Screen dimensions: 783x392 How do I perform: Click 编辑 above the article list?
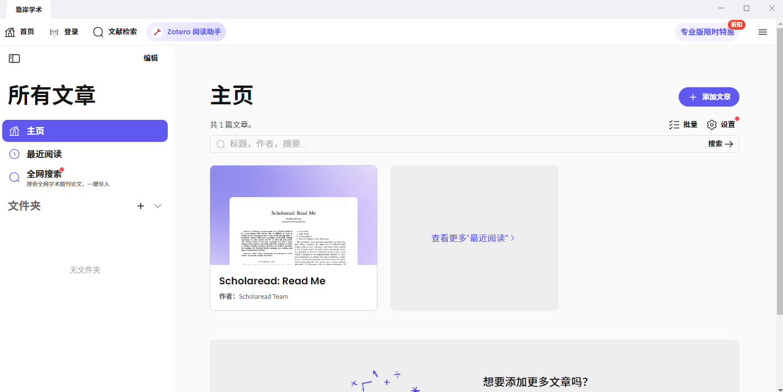pyautogui.click(x=151, y=58)
